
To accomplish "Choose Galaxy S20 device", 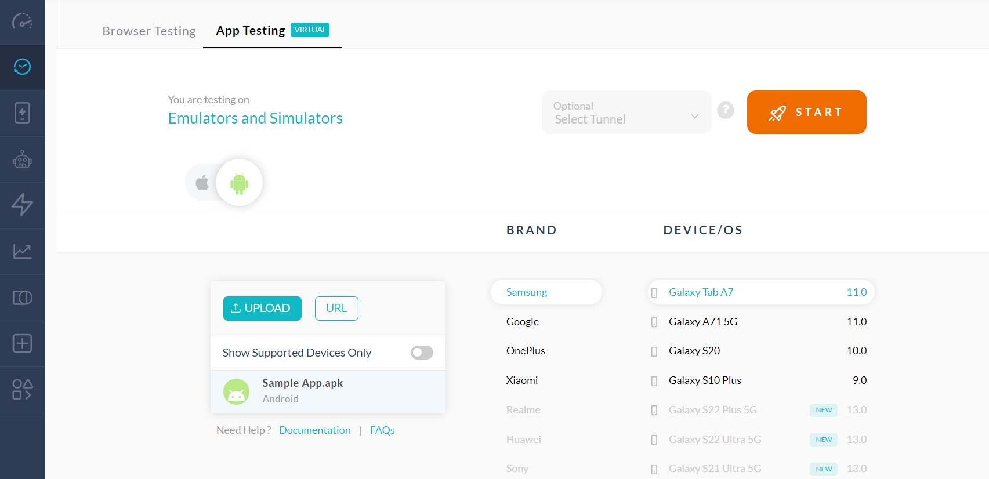I will [761, 351].
